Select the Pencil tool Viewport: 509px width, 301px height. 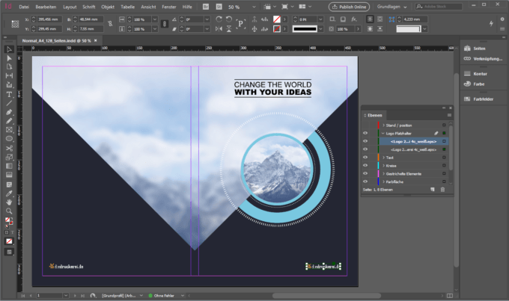(x=9, y=121)
